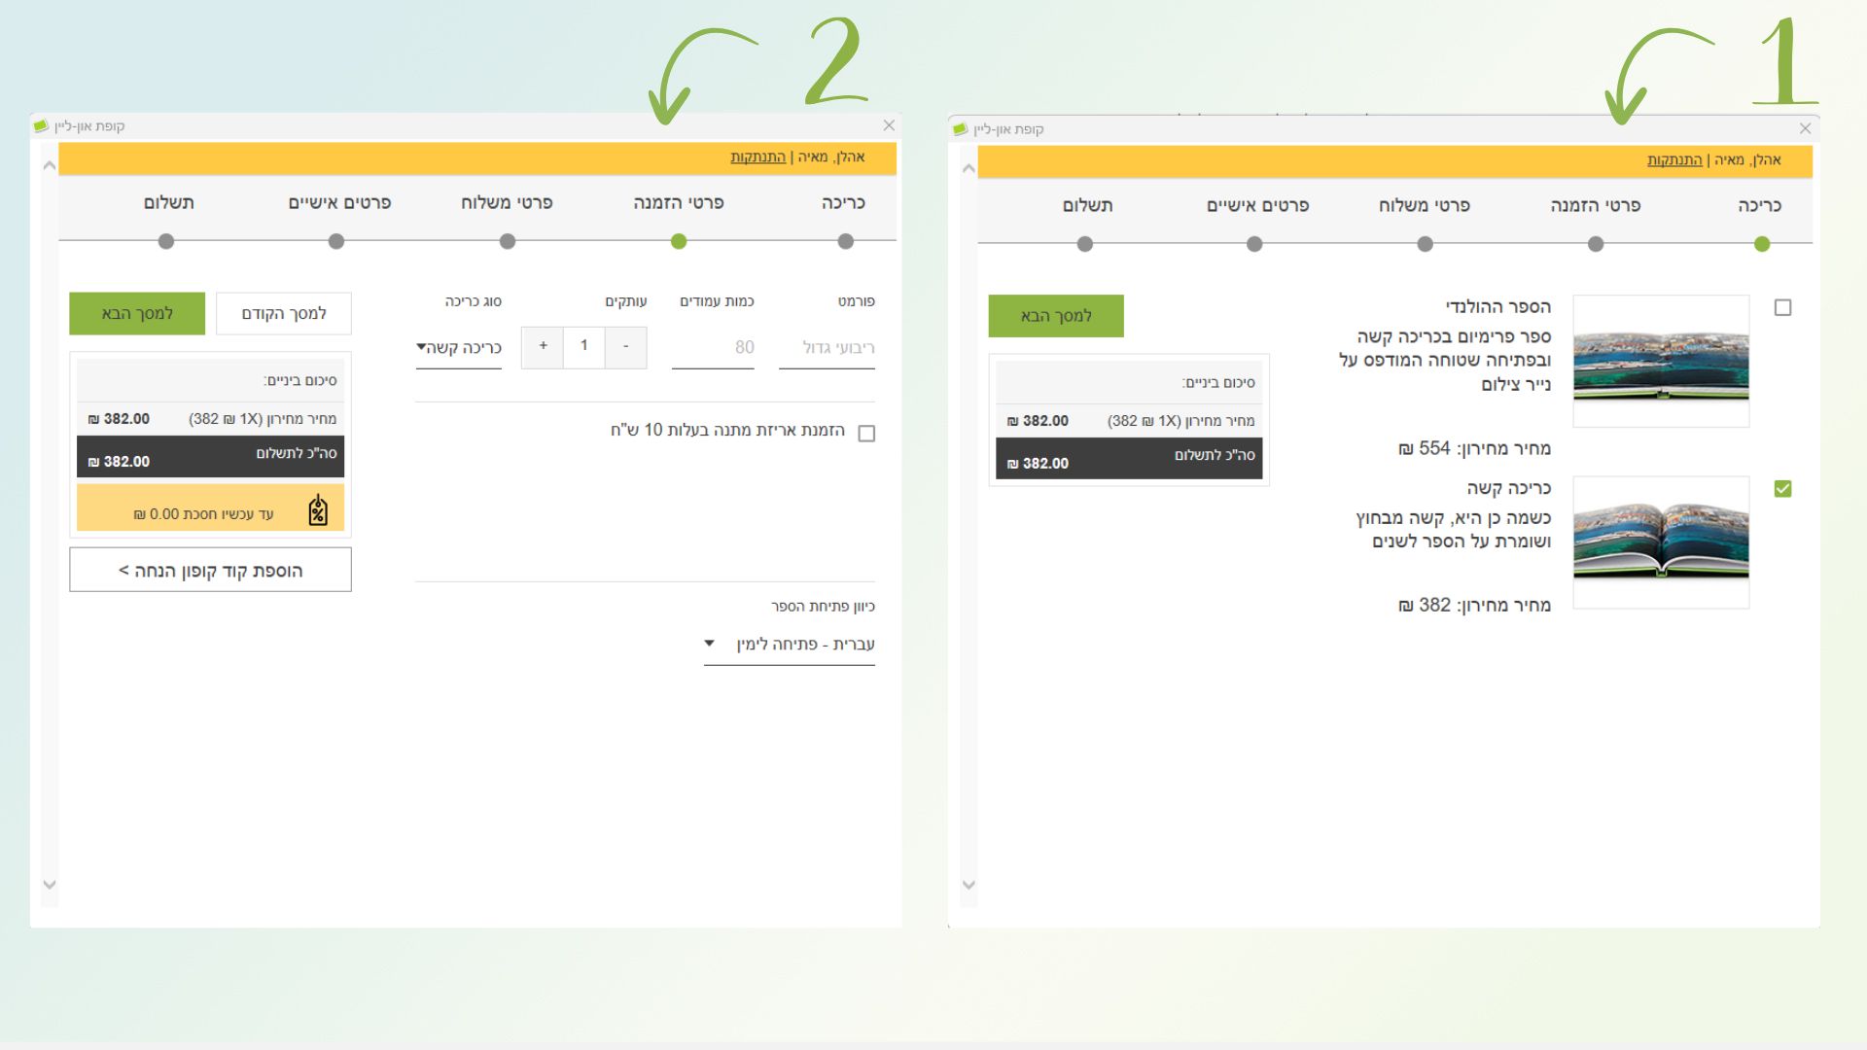Click hard cover book thumbnail image
The width and height of the screenshot is (1867, 1050).
(x=1661, y=542)
